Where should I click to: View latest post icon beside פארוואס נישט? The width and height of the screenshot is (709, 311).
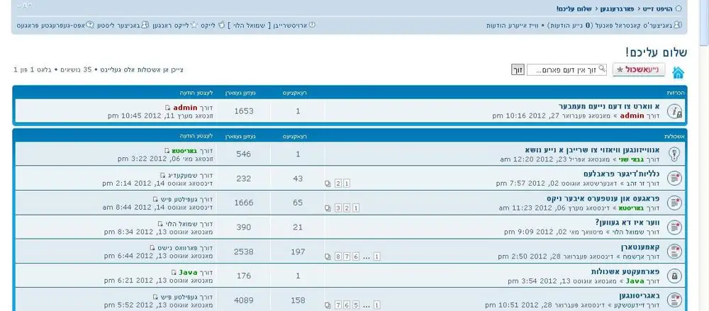pos(152,248)
